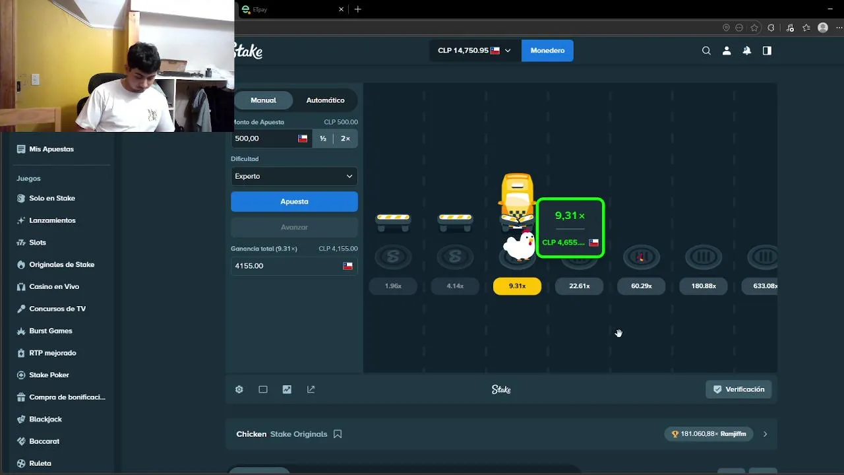Click the RTP mejorado icon
Viewport: 844px width, 475px height.
tap(21, 353)
